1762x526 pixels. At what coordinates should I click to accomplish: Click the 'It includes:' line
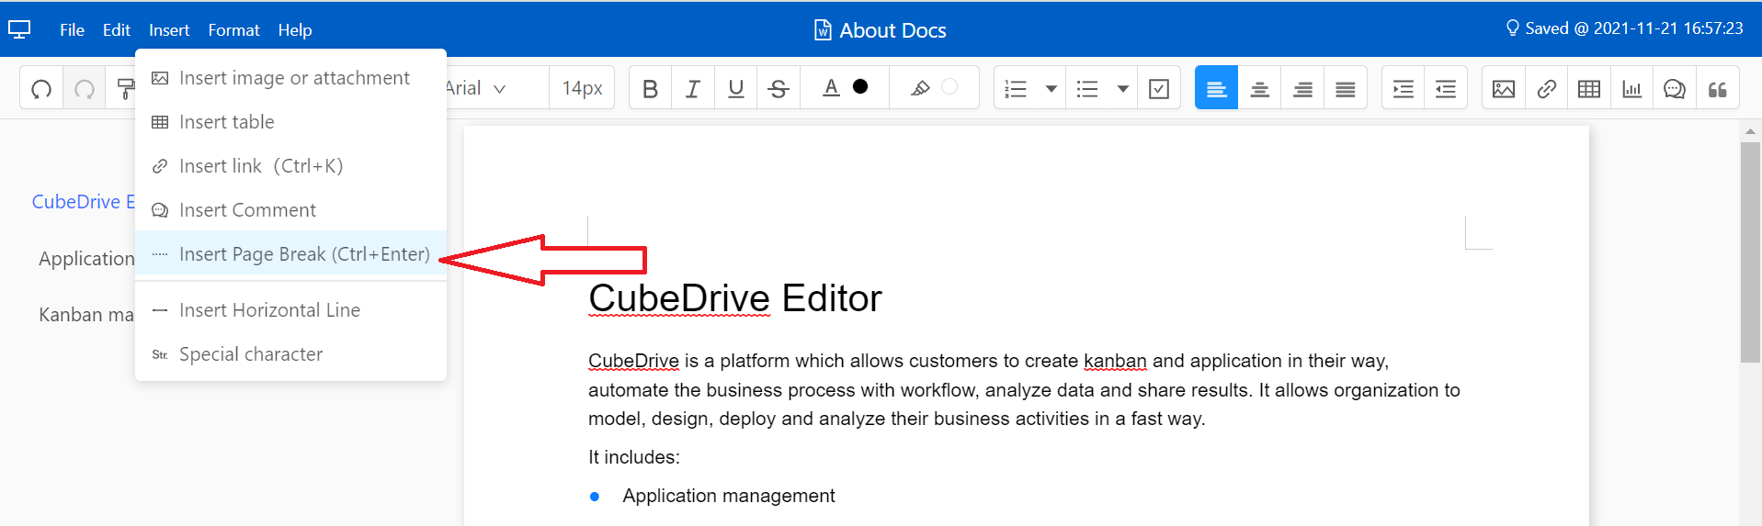point(633,457)
